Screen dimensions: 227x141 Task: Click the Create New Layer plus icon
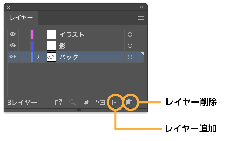(x=115, y=103)
